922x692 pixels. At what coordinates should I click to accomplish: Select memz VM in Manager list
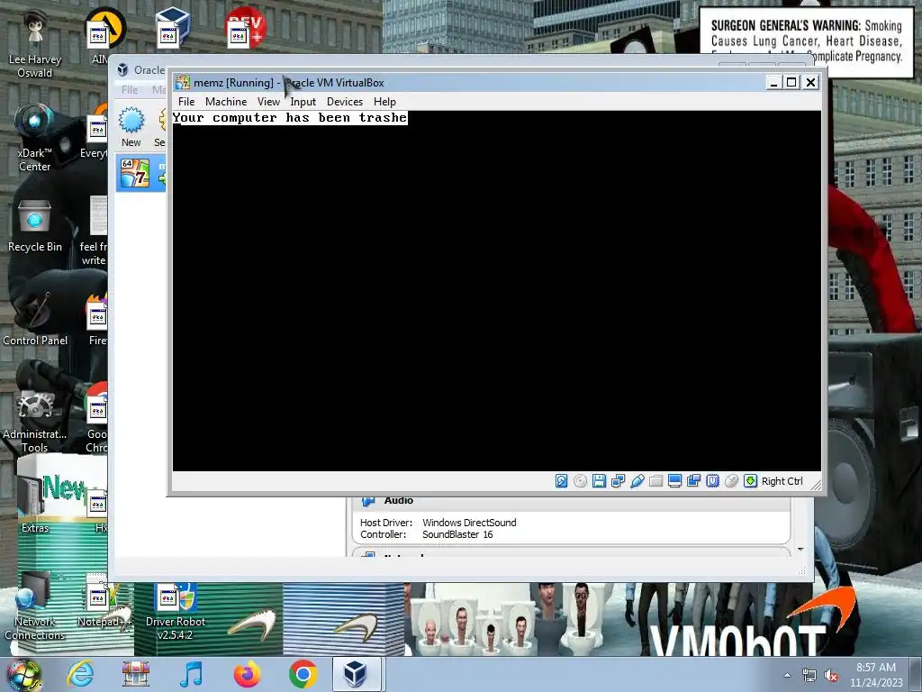pos(141,173)
